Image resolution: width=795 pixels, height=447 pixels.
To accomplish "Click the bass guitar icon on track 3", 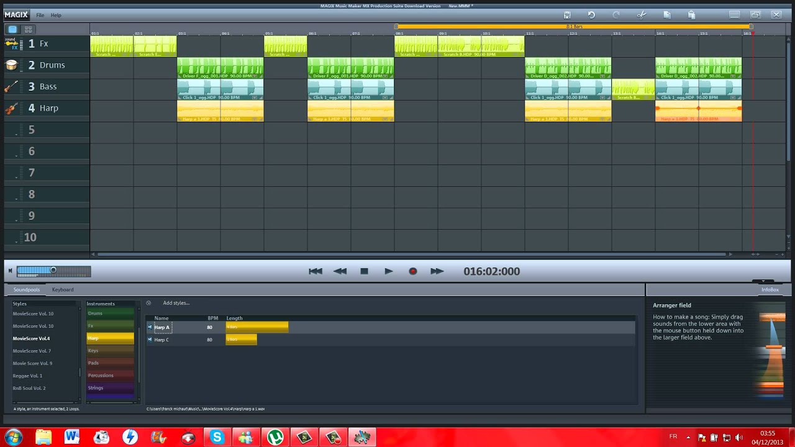I will (x=12, y=86).
